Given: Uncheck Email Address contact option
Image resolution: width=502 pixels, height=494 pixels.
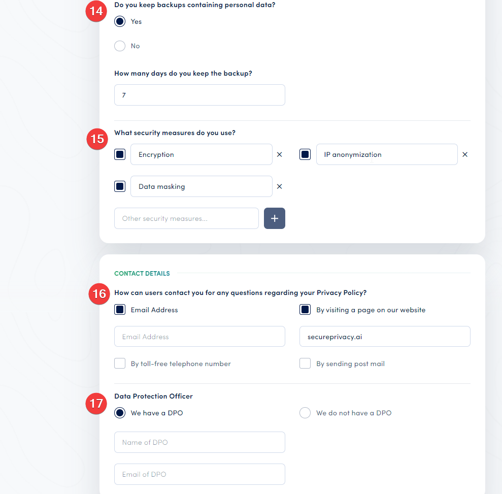Looking at the screenshot, I should click(120, 309).
